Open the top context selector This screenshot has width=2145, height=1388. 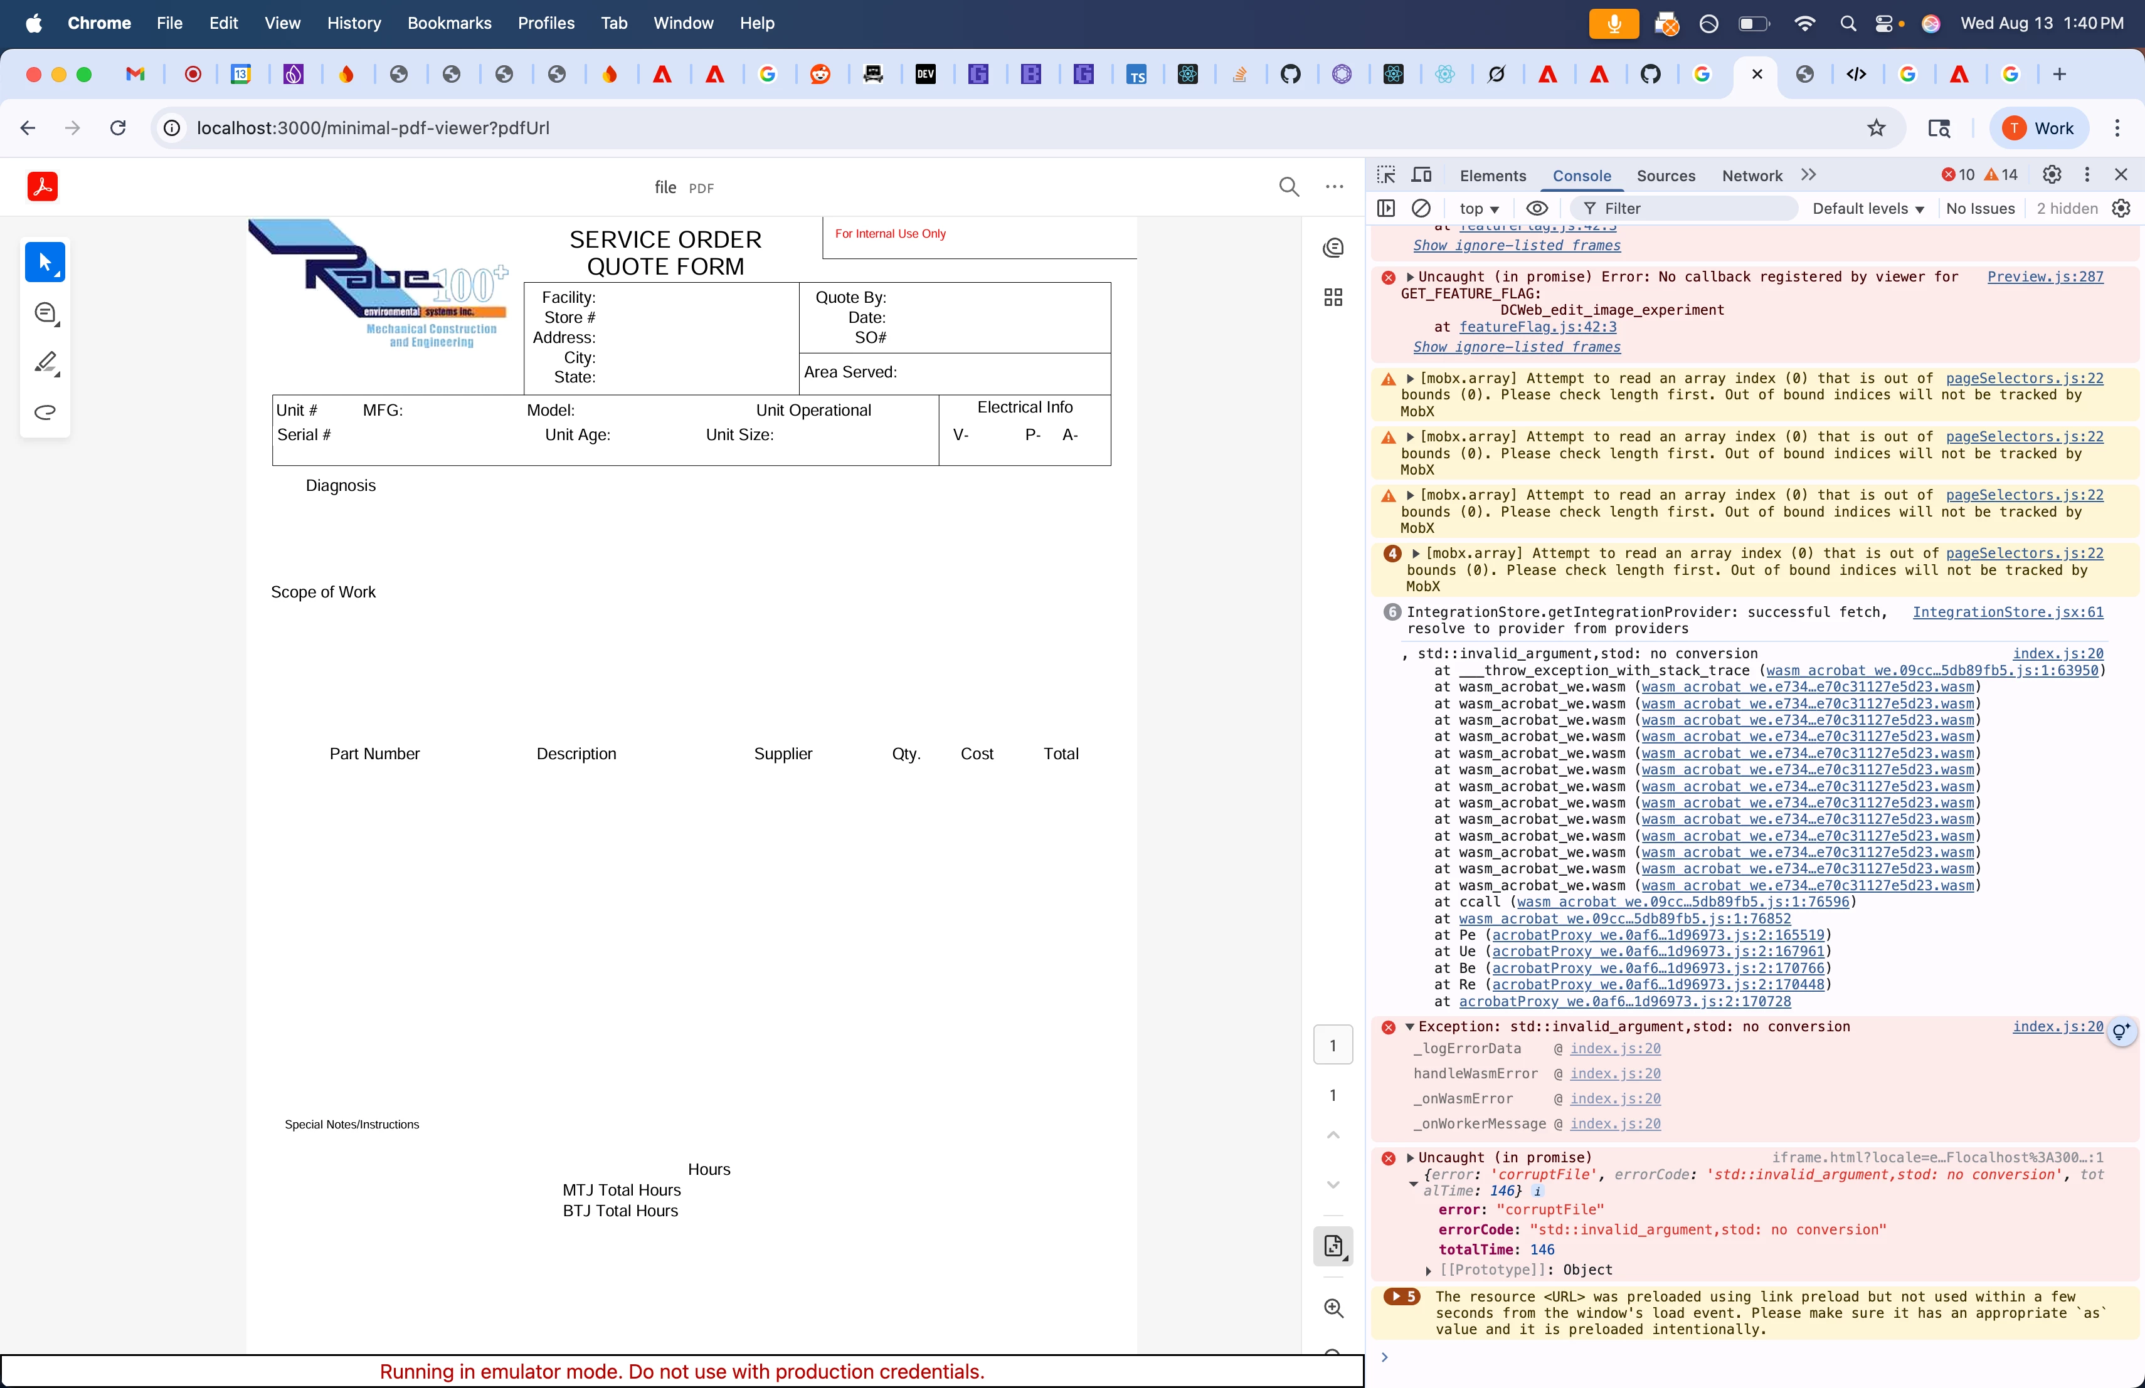click(x=1478, y=208)
